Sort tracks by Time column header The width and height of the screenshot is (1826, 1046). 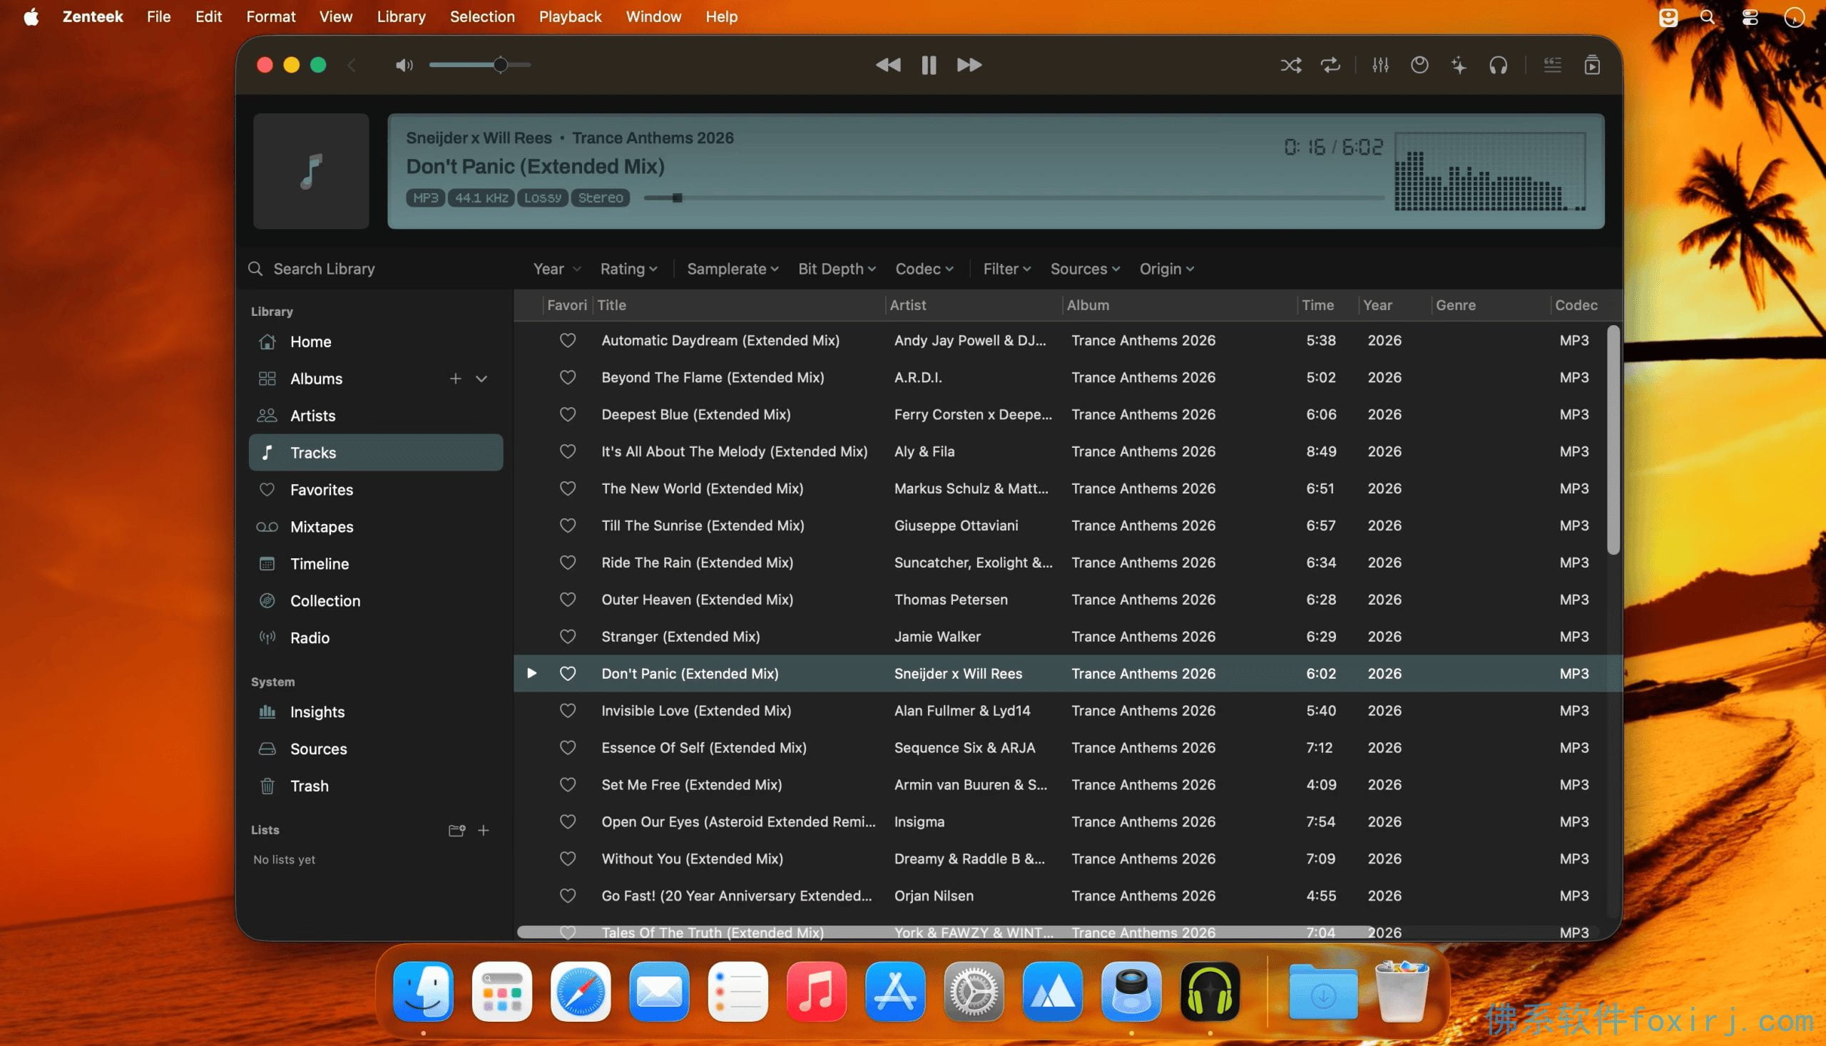click(x=1328, y=305)
